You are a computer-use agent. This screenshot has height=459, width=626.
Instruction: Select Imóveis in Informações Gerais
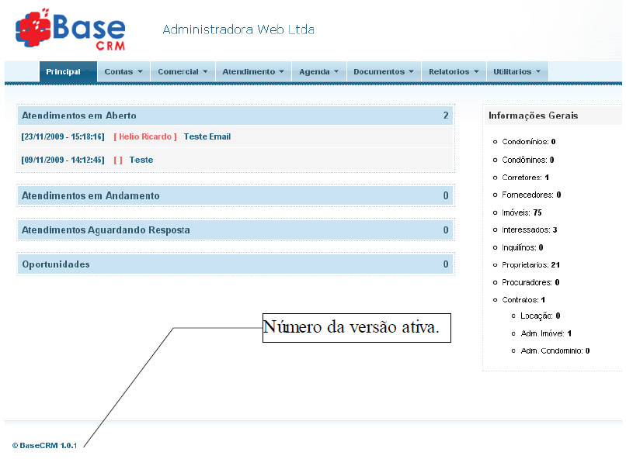point(522,212)
